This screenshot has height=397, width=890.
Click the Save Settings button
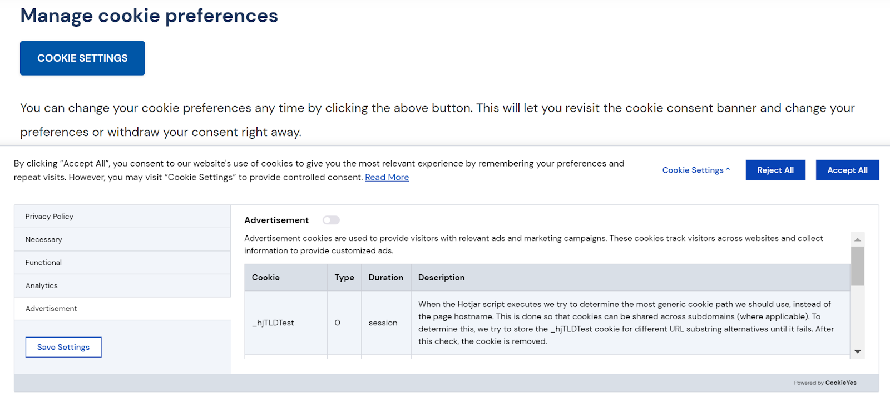point(63,347)
